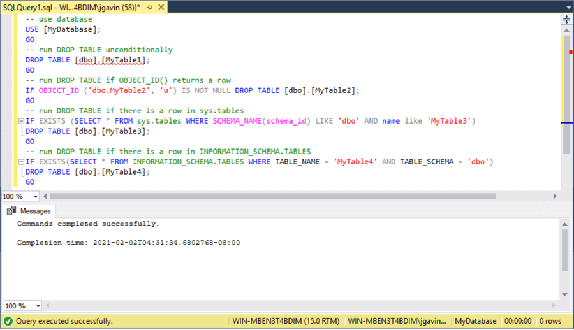The image size is (574, 330).
Task: Click 'OBJECT_ID' function in the IF statement
Action: (x=59, y=90)
